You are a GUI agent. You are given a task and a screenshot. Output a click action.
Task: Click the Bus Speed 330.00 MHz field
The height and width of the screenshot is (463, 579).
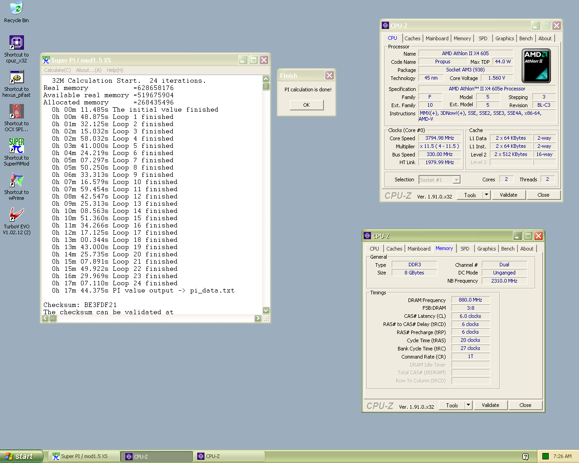pos(440,154)
